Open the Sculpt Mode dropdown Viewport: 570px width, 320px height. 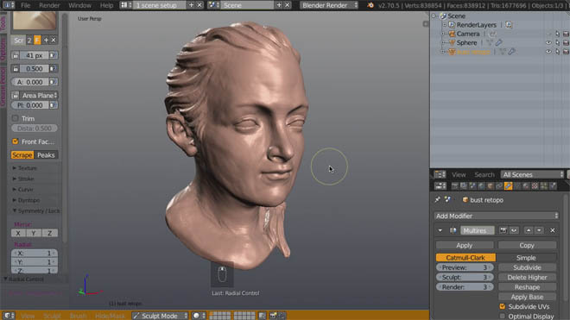coord(160,316)
